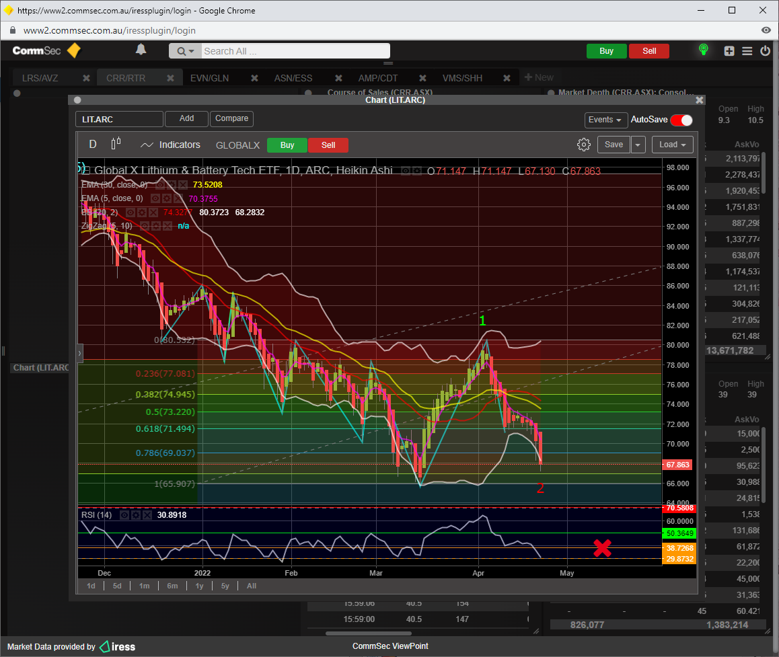Toggle the AutoSave switch

(x=681, y=120)
